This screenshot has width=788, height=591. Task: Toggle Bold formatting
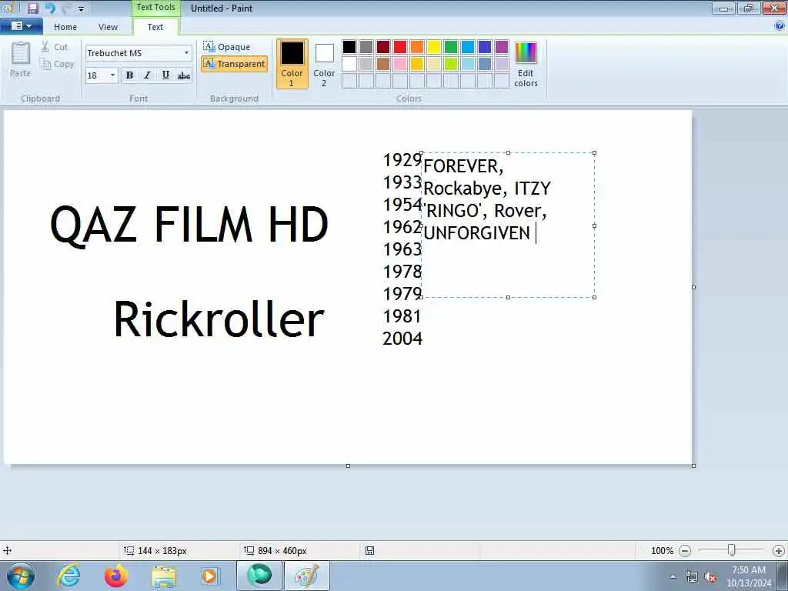point(129,75)
